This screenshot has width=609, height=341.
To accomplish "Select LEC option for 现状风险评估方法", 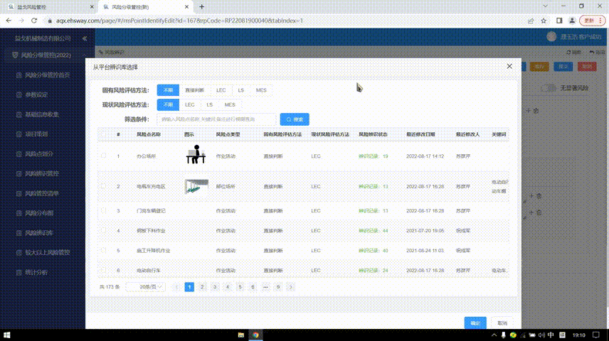I will click(x=190, y=104).
